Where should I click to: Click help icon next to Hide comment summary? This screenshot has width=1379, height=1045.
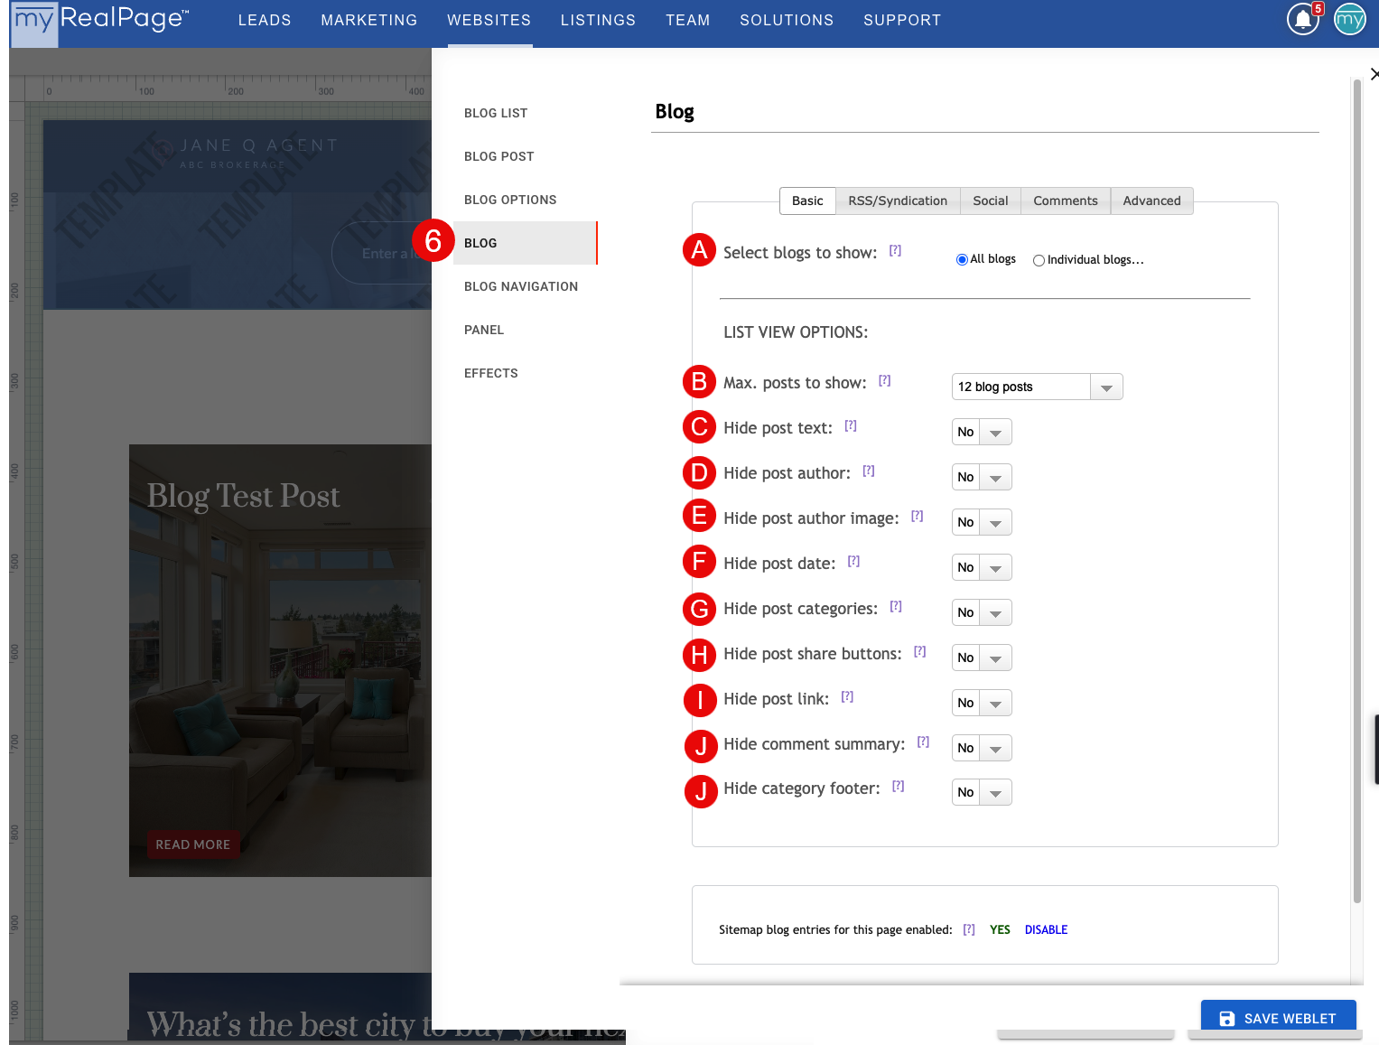pos(924,742)
